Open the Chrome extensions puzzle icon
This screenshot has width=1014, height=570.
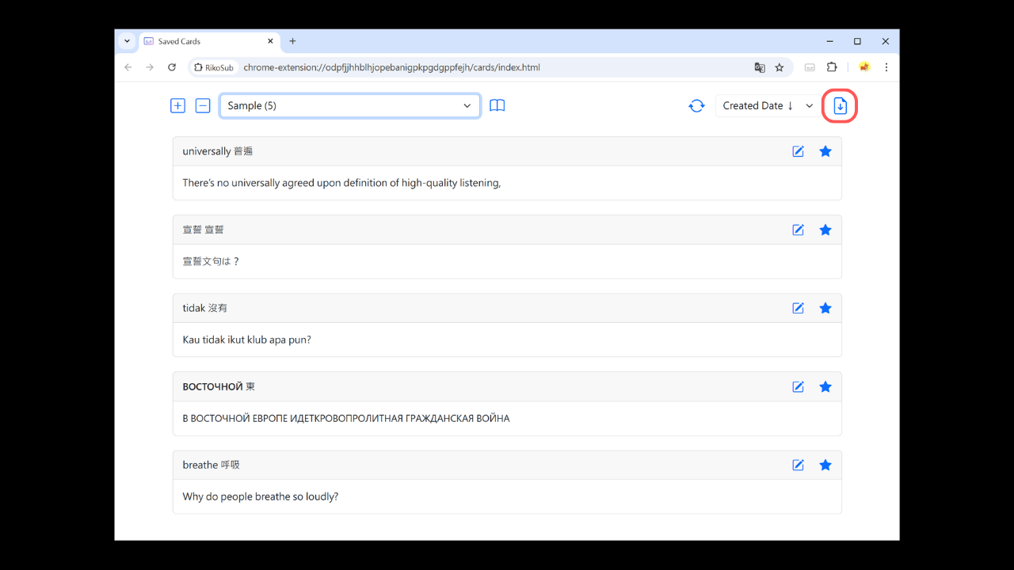pyautogui.click(x=832, y=67)
